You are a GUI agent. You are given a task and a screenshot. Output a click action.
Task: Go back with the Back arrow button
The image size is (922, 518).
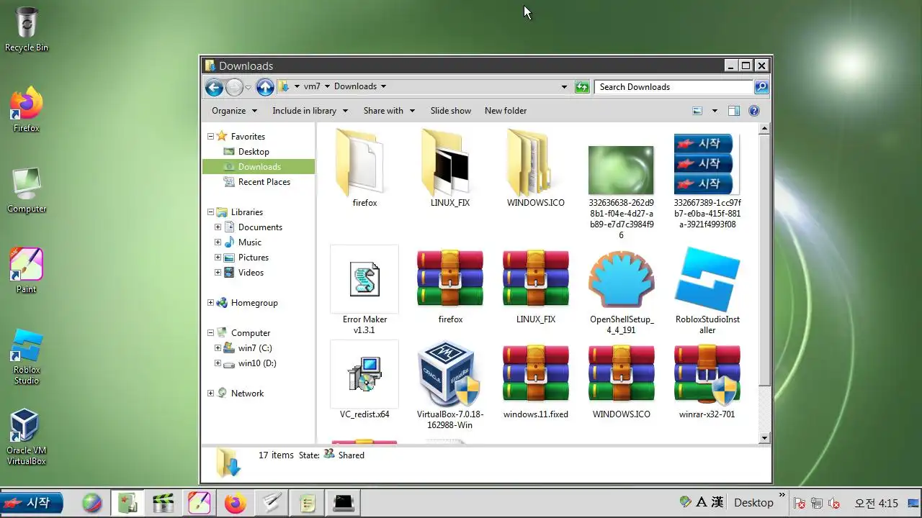pyautogui.click(x=214, y=87)
